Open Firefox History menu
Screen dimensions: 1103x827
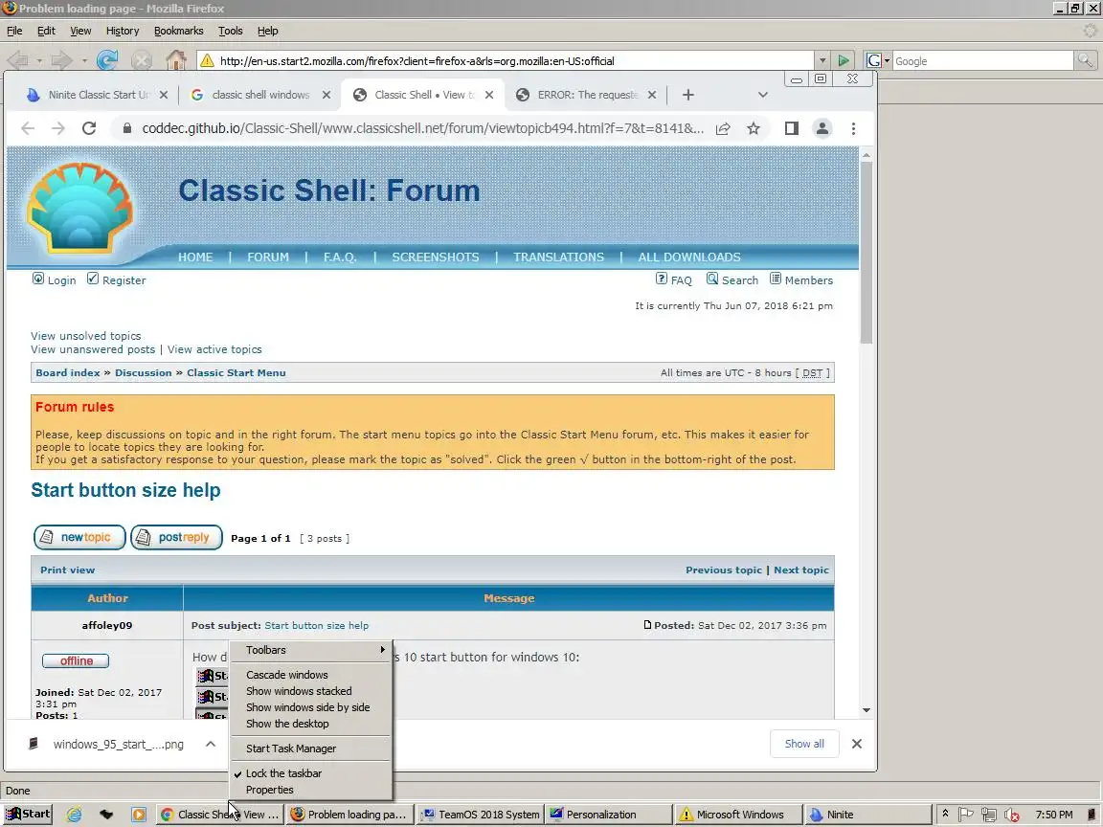pos(123,31)
